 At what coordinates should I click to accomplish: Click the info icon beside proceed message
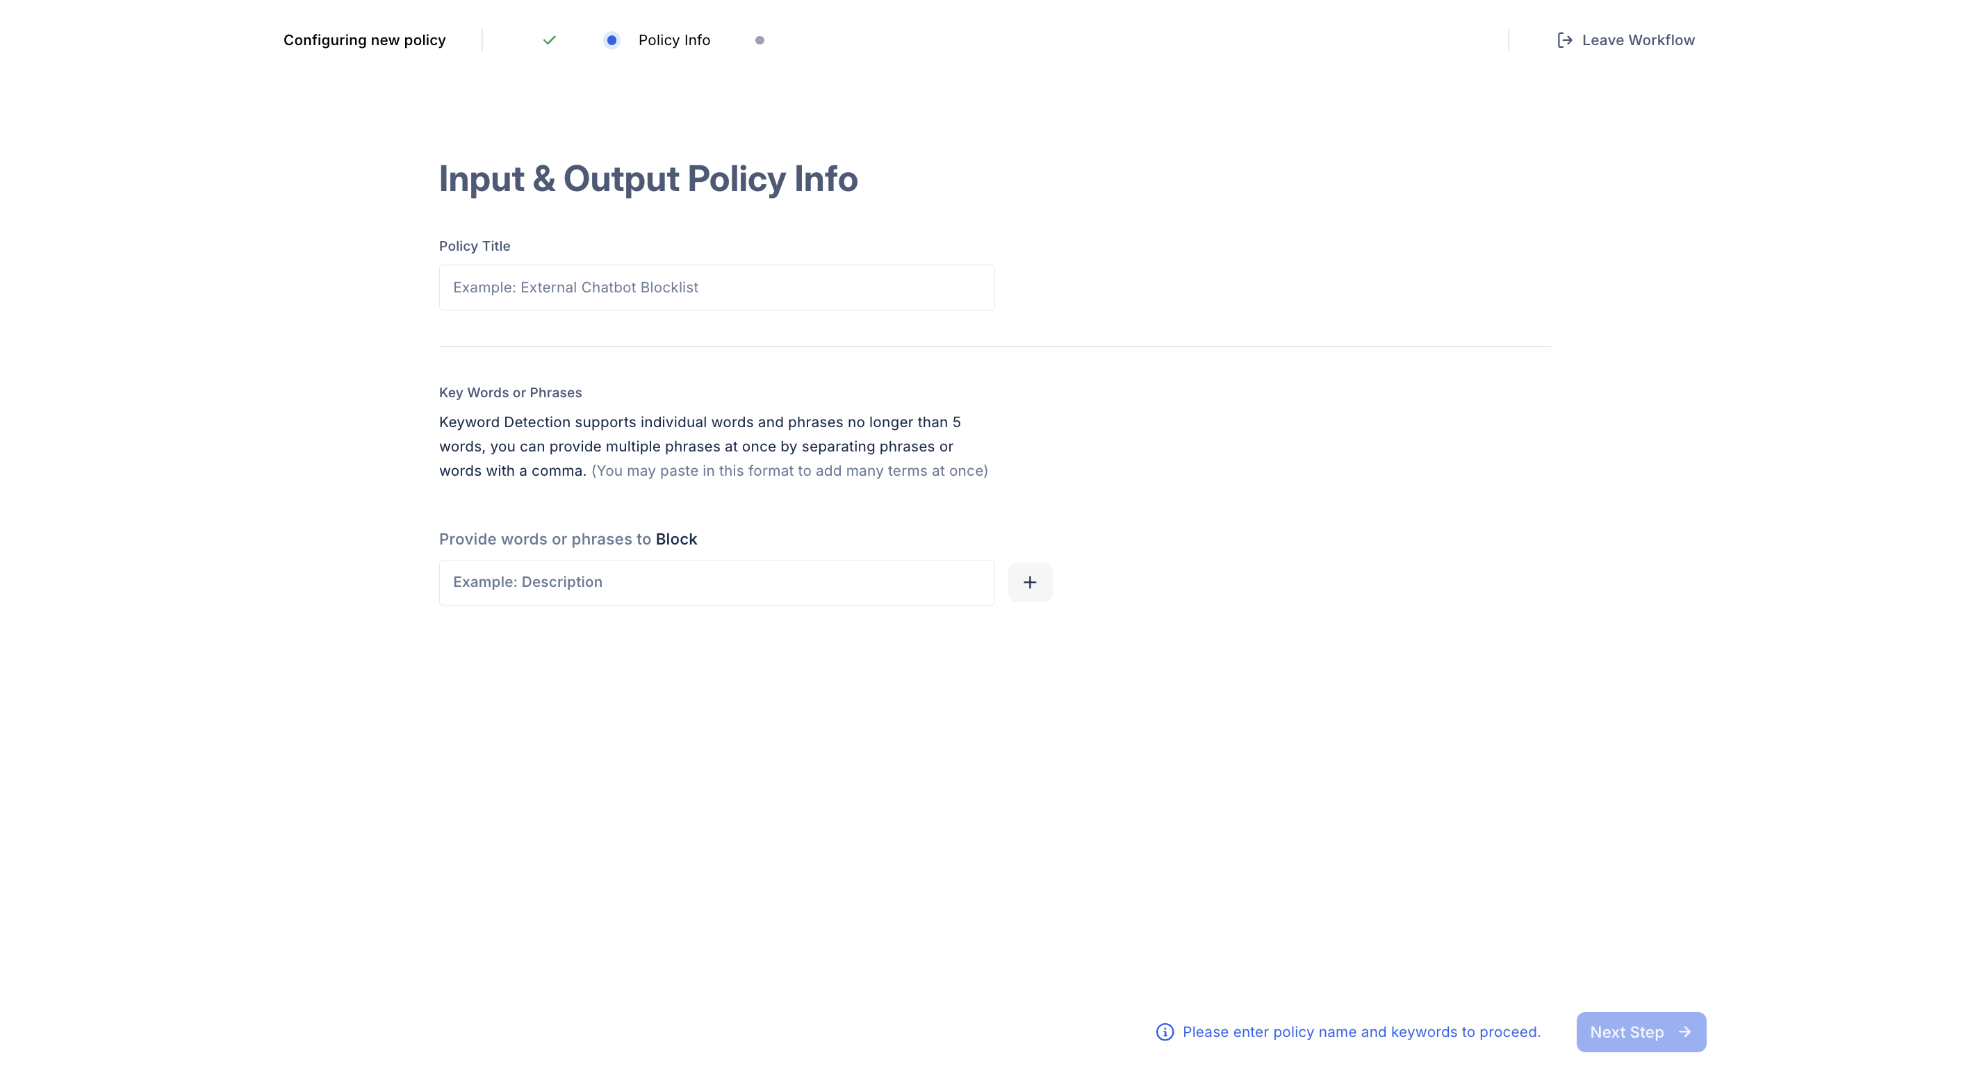click(1164, 1031)
